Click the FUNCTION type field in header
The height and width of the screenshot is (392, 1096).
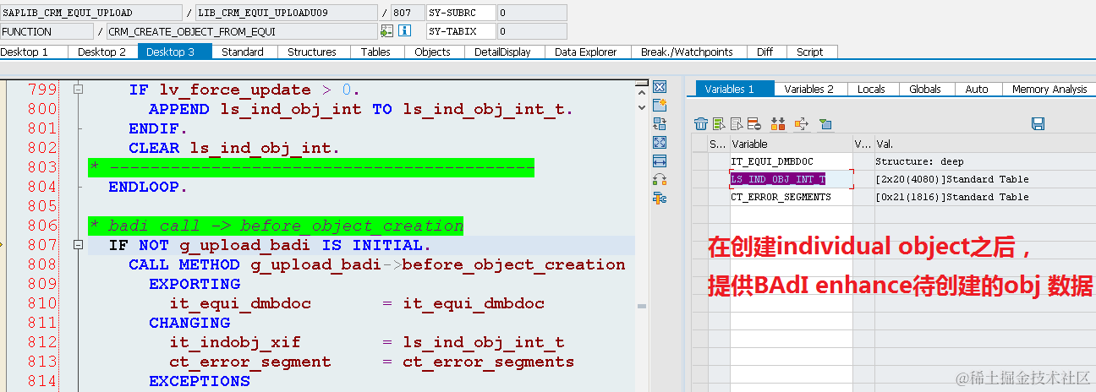click(x=47, y=31)
